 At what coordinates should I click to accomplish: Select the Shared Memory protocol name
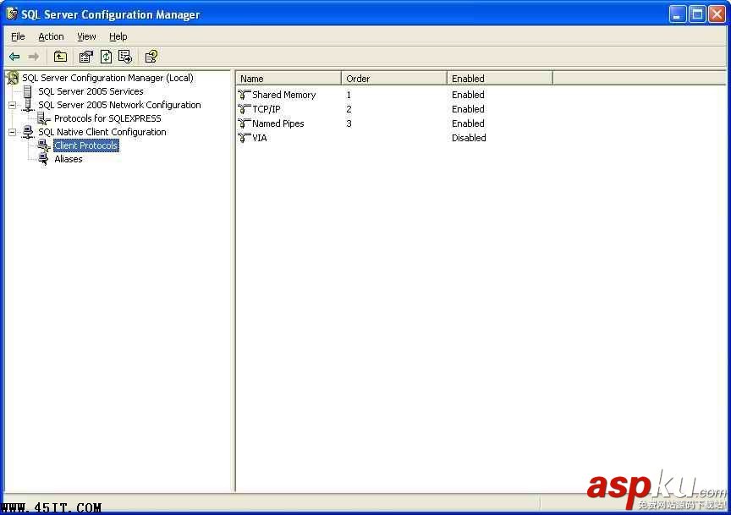[x=284, y=95]
